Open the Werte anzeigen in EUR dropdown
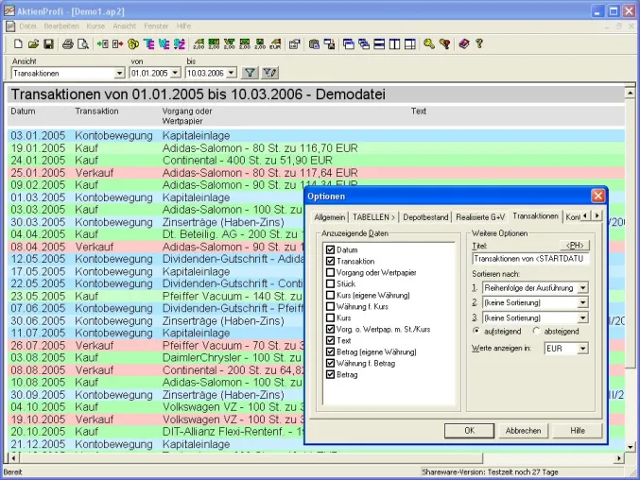The height and width of the screenshot is (480, 640). 583,349
